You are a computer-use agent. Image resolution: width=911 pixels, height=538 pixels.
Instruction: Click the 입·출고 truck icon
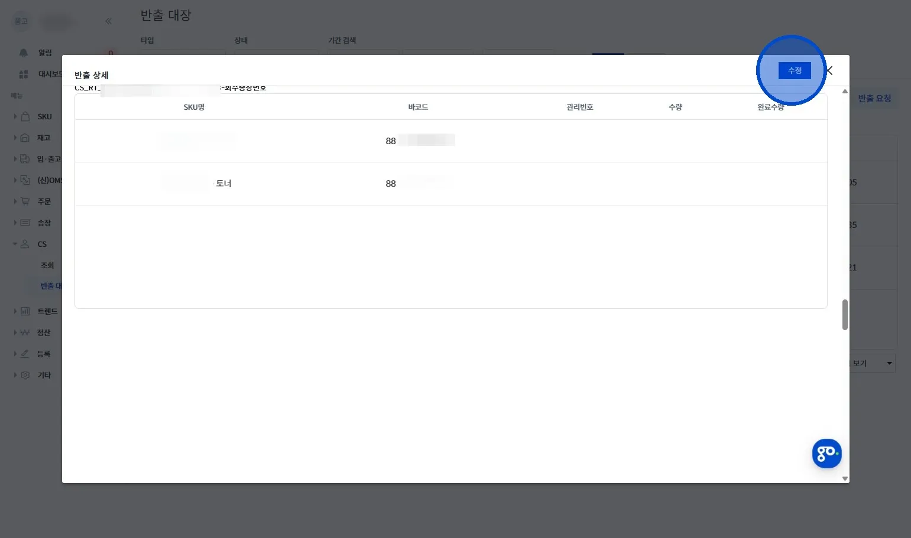(25, 159)
